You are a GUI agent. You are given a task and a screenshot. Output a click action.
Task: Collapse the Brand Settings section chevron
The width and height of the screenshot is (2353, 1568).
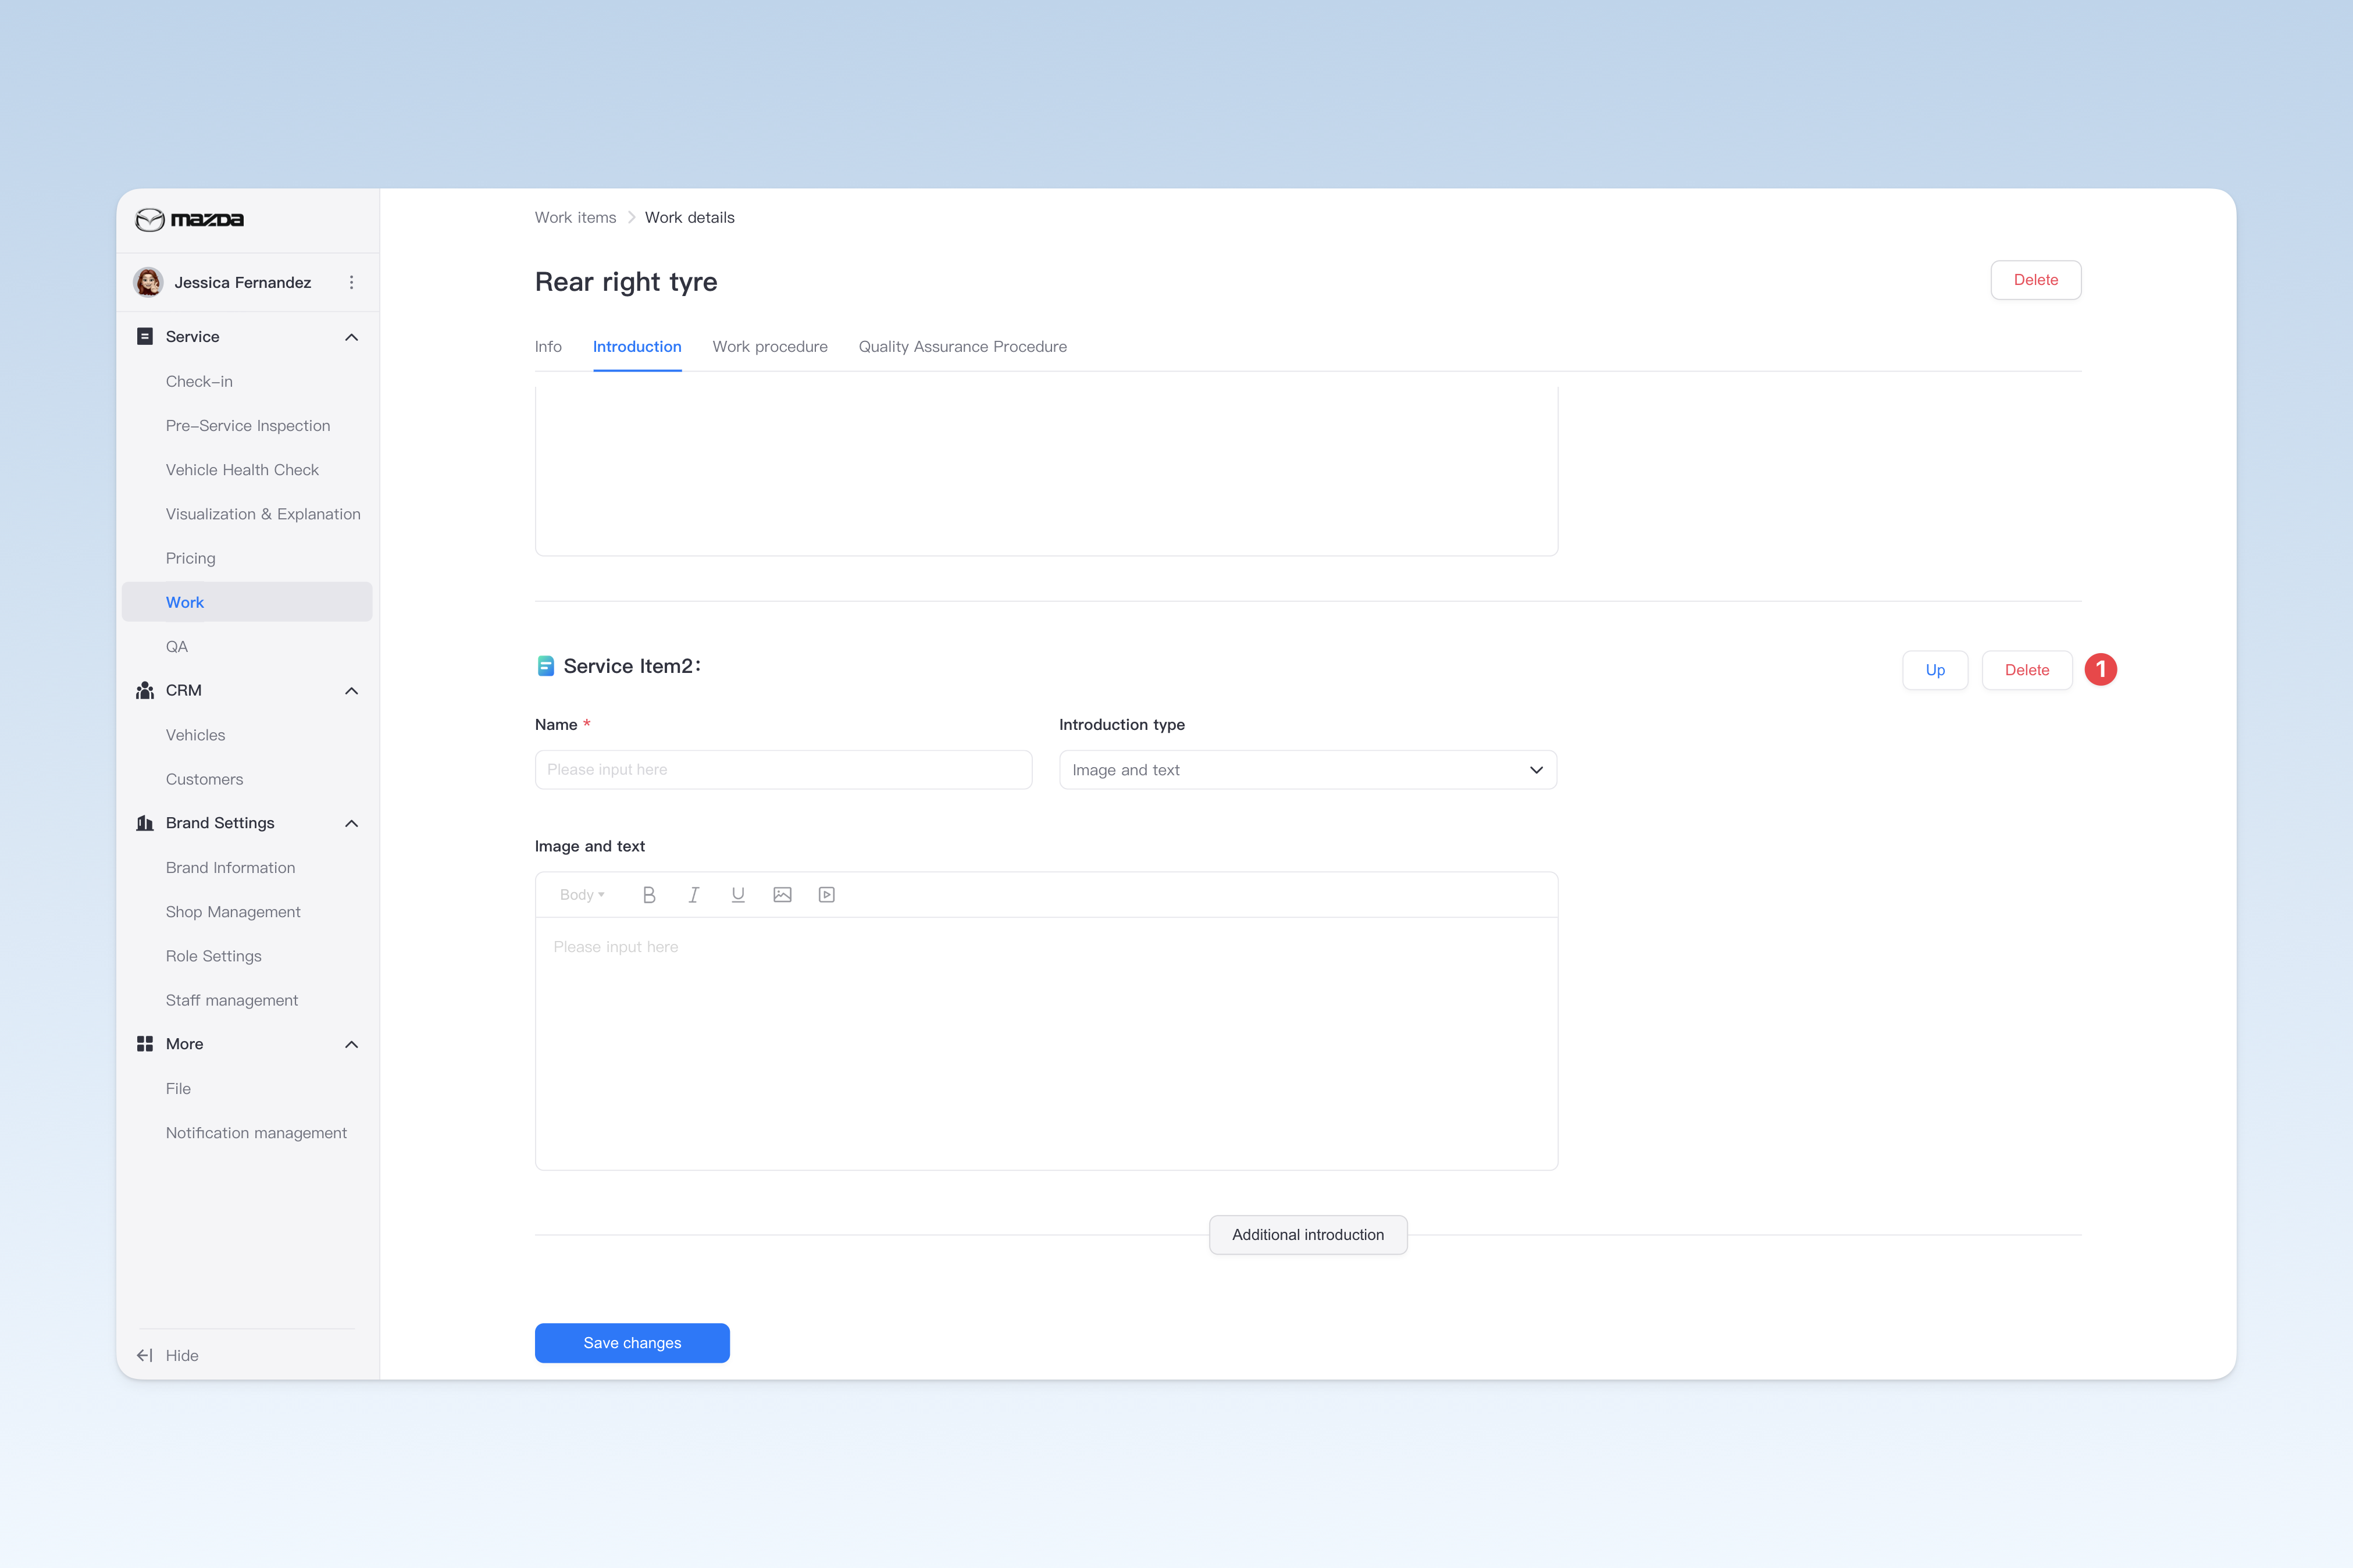click(351, 823)
